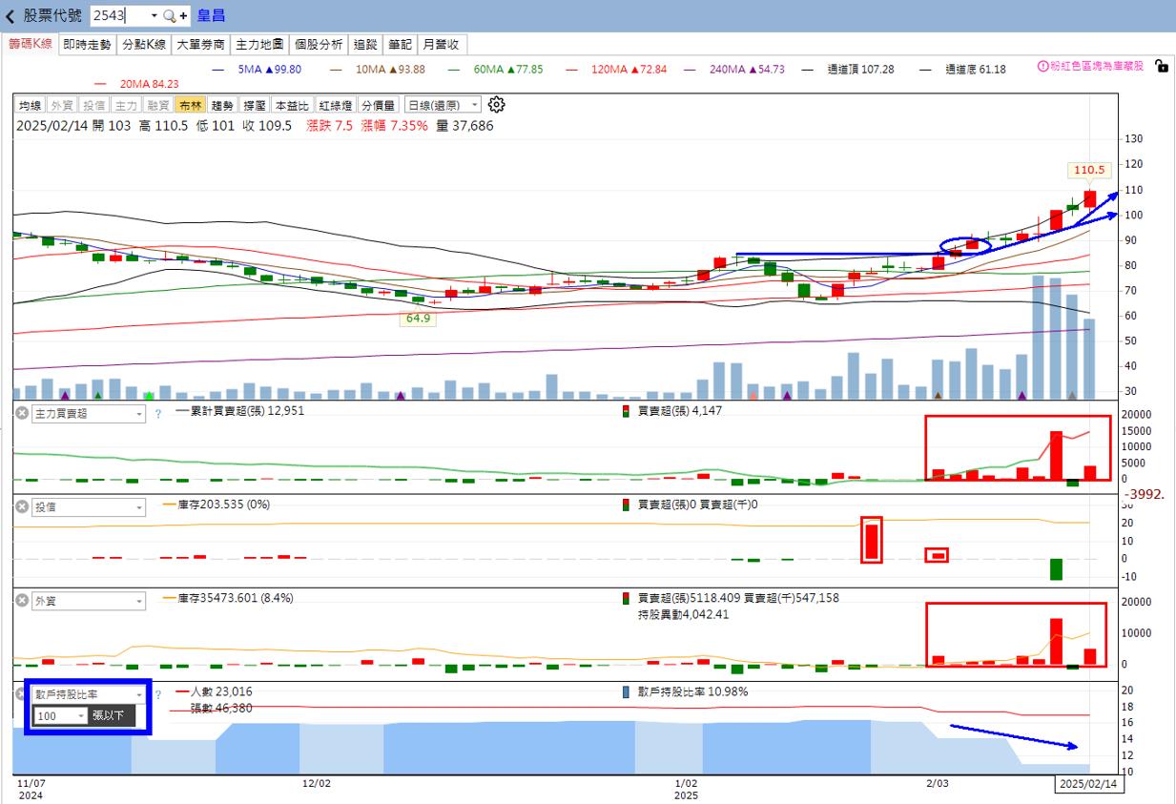The height and width of the screenshot is (804, 1176).
Task: Close the 主力買賣超 indicator panel
Action: pos(22,414)
